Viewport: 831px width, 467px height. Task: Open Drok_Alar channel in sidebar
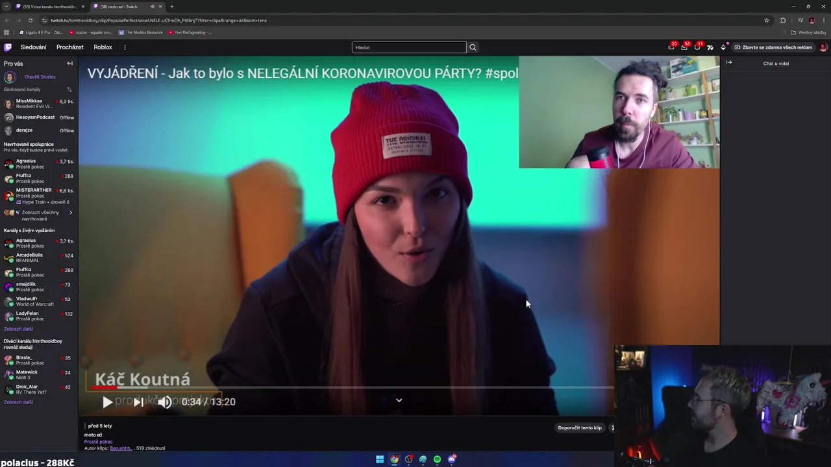coord(39,389)
